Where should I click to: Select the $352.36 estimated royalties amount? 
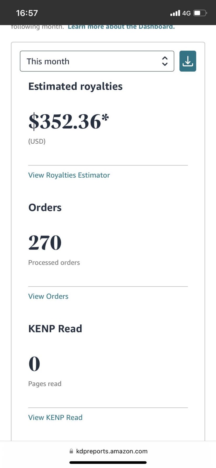[x=68, y=122]
